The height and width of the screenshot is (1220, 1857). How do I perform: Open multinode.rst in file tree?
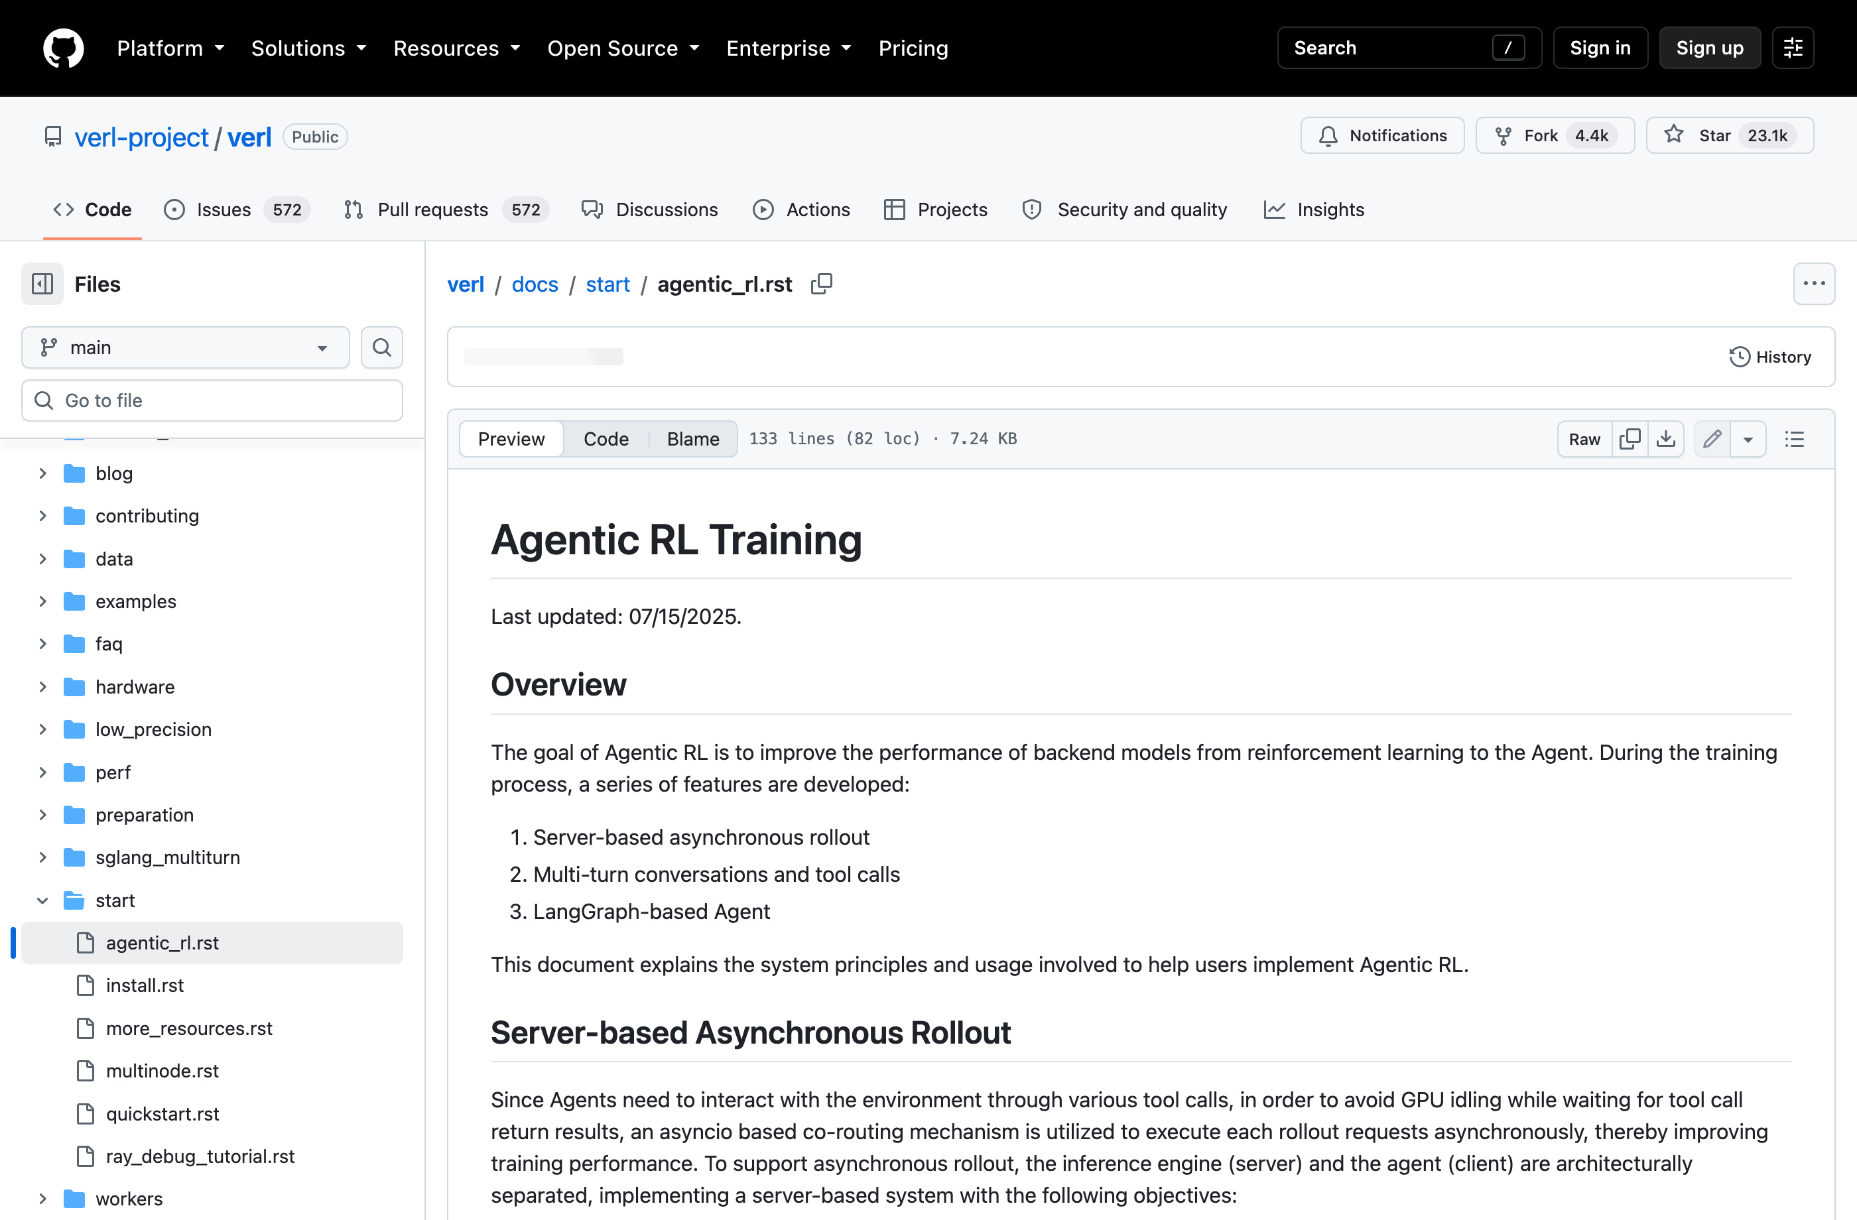click(212, 1071)
